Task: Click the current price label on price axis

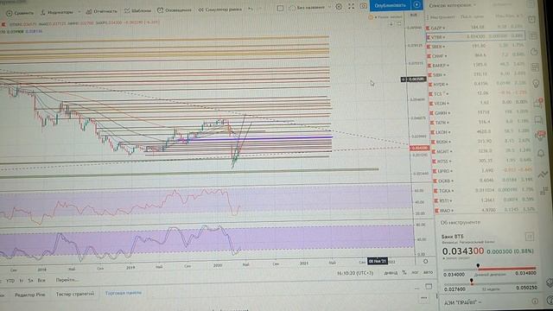Action: pos(419,148)
